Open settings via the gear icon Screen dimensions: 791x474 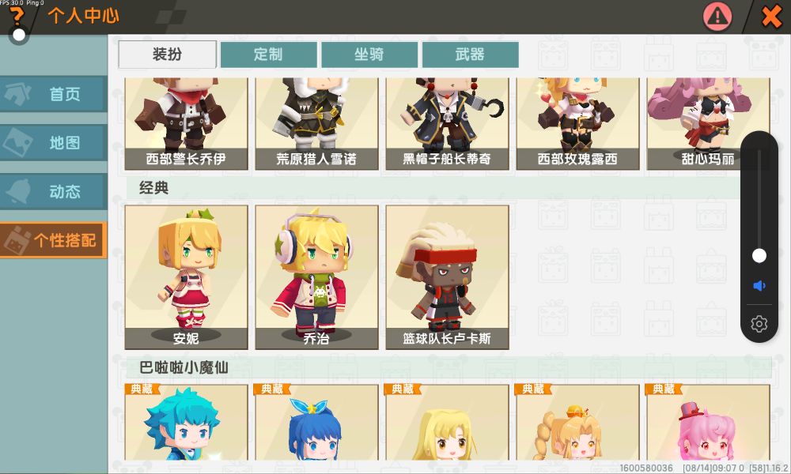click(x=759, y=323)
